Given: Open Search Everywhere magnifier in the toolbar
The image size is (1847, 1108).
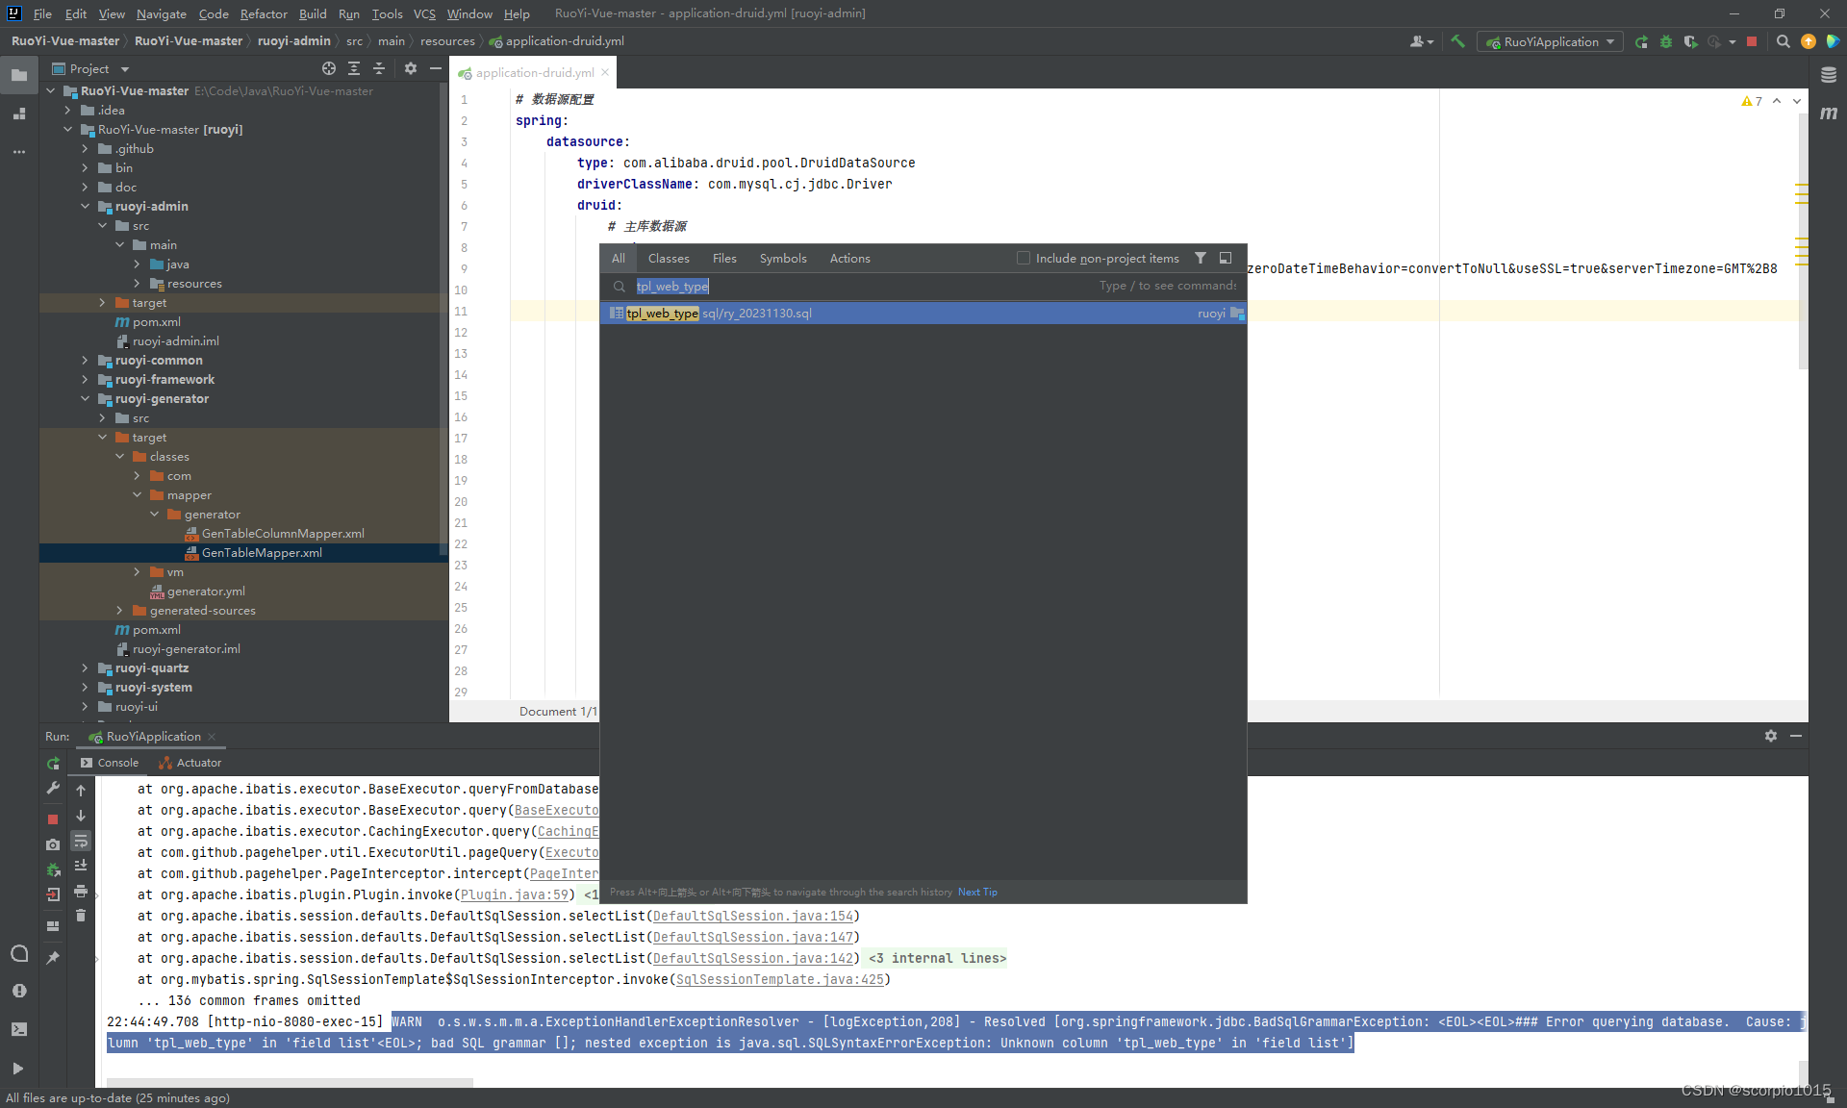Looking at the screenshot, I should 1783,41.
